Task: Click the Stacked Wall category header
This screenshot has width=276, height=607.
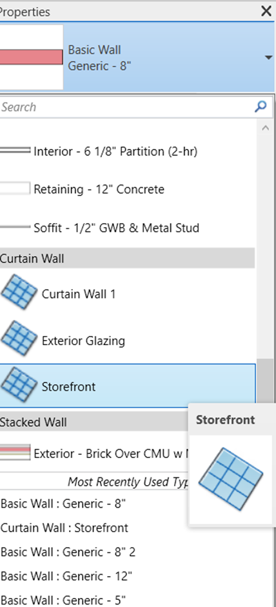Action: click(94, 422)
